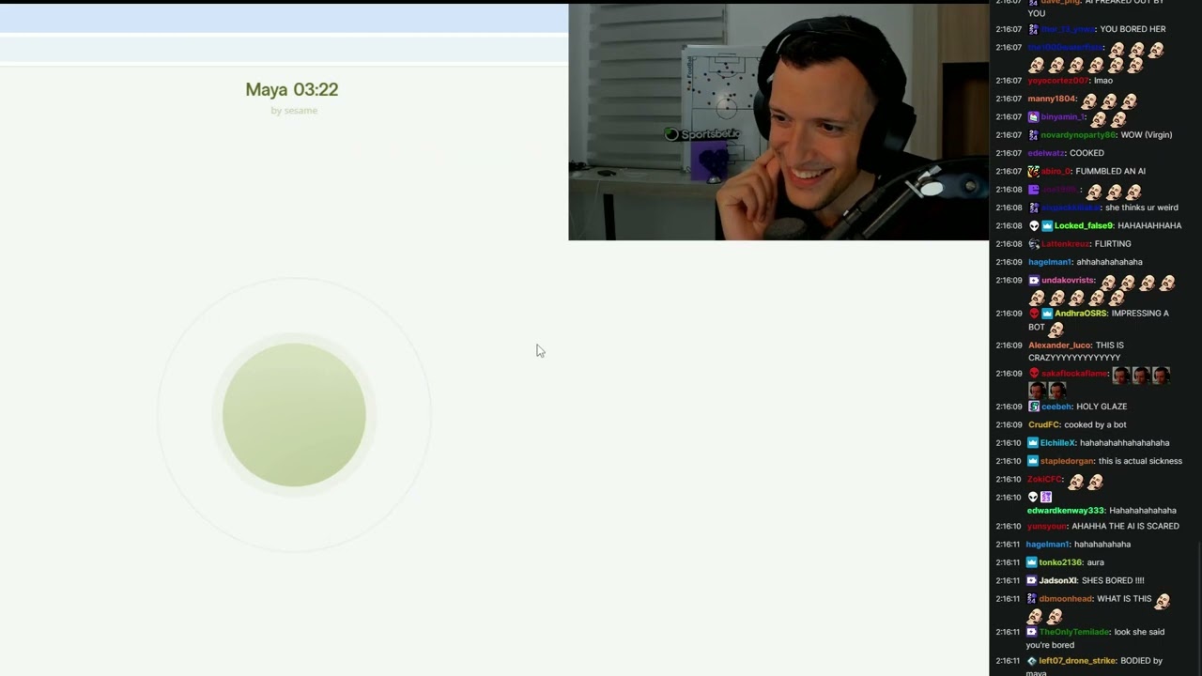
Task: Open ElchilleX's chat username
Action: (1058, 443)
